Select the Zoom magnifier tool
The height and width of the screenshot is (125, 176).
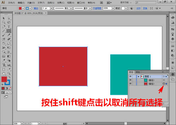pyautogui.click(x=9, y=73)
